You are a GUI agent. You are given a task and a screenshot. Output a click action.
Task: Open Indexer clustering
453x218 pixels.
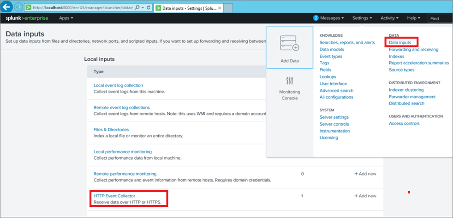point(406,90)
